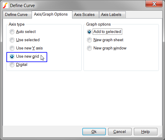This screenshot has height=140, width=165.
Task: Select Use new Y axis option
Action: tap(26, 48)
